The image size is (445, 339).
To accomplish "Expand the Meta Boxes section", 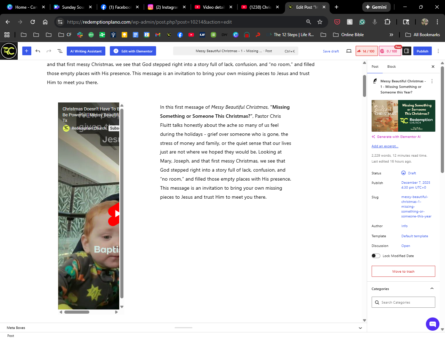I will point(360,328).
